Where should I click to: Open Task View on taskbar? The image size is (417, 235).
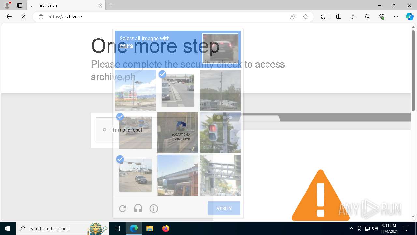click(117, 228)
